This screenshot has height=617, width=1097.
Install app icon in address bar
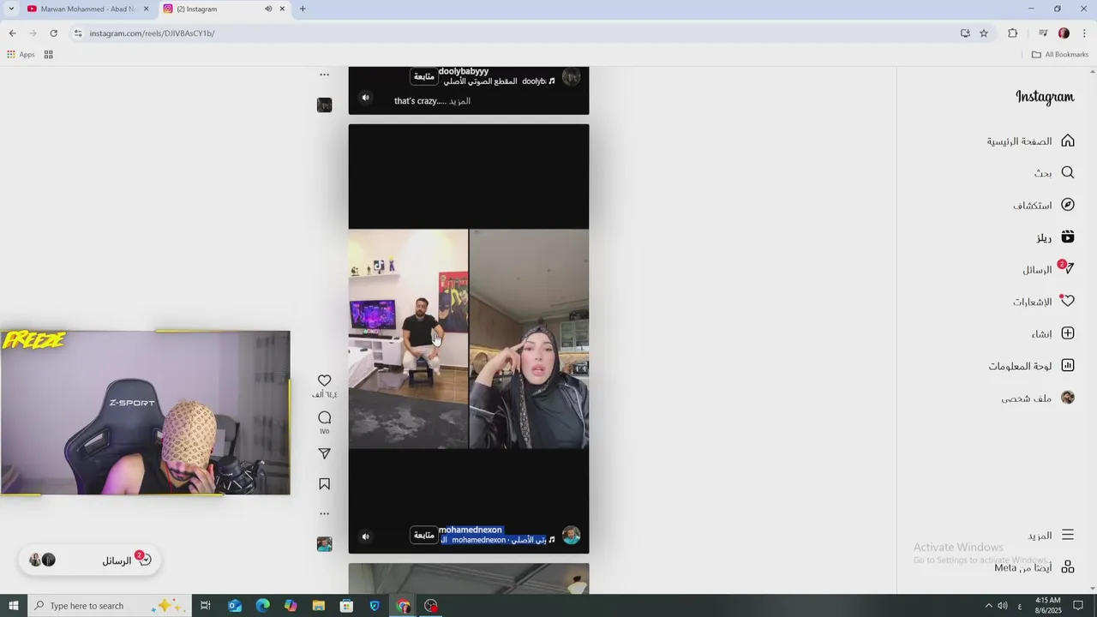[965, 33]
